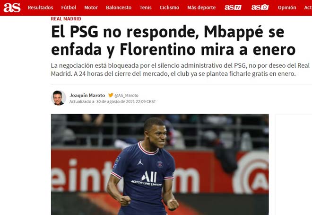Open the @AS_Maroto Twitter handle

pos(126,96)
